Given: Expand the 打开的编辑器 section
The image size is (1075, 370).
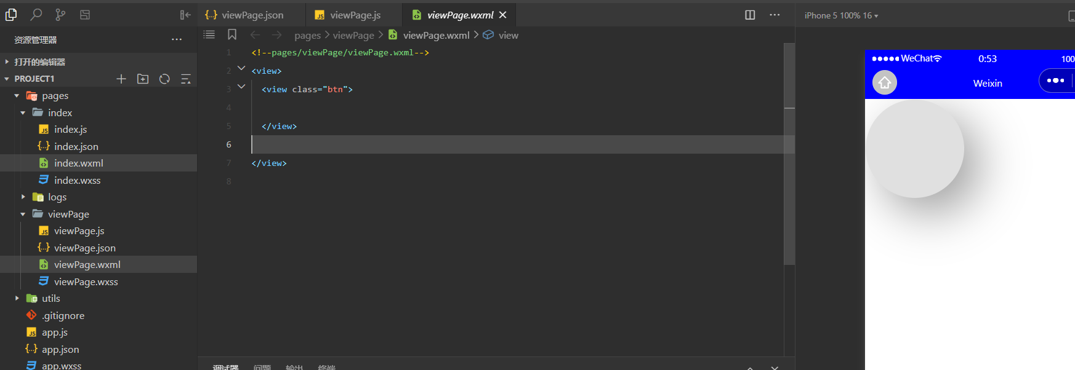Looking at the screenshot, I should click(x=99, y=61).
